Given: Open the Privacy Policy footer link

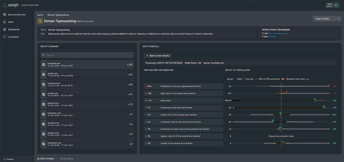Looking at the screenshot, I should coord(66,159).
